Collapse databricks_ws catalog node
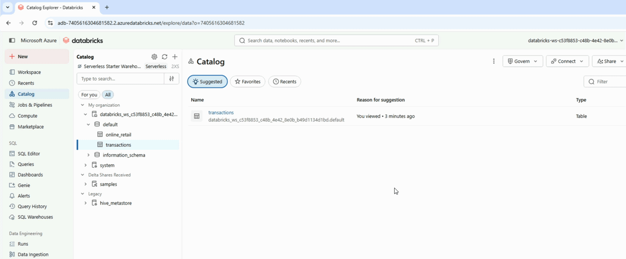This screenshot has width=626, height=259. pos(86,114)
